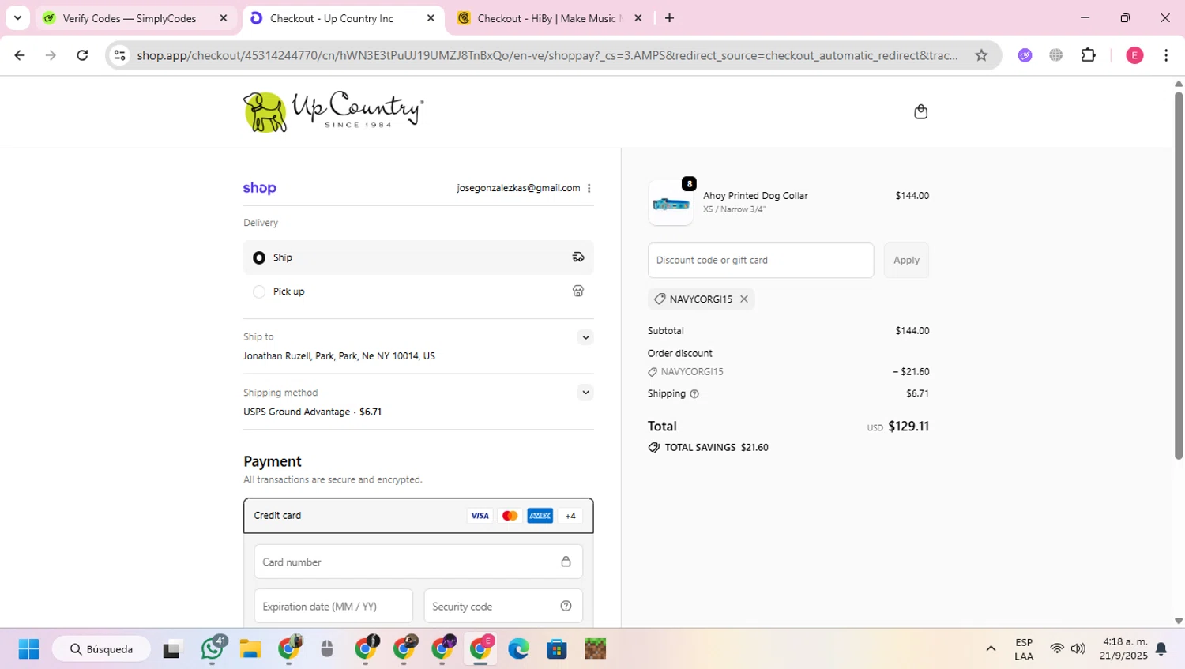Click the Shop Pay logo
This screenshot has height=669, width=1185.
259,188
